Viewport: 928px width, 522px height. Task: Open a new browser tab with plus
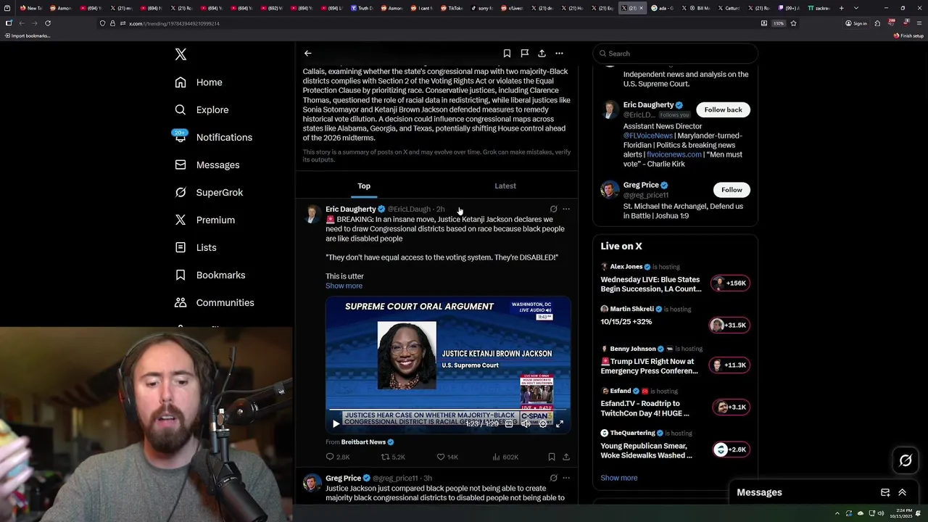[841, 8]
